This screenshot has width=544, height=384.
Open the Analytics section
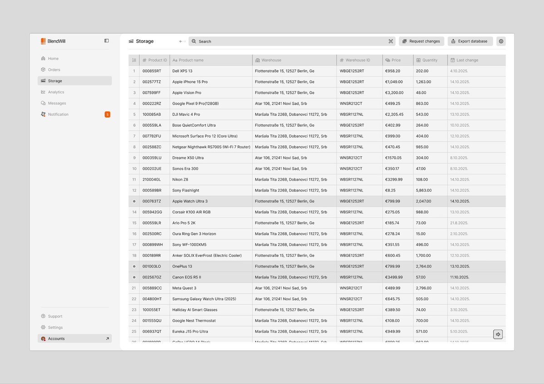(74, 92)
